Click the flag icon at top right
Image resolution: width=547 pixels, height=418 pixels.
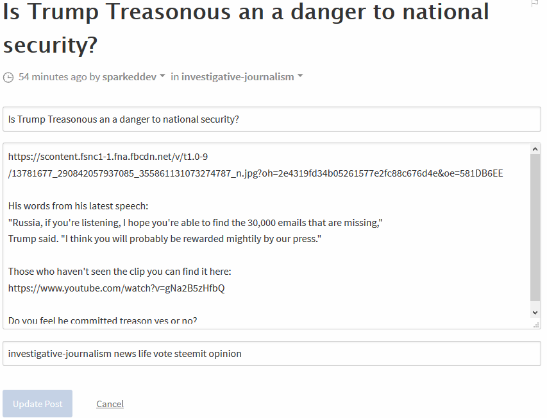[534, 3]
